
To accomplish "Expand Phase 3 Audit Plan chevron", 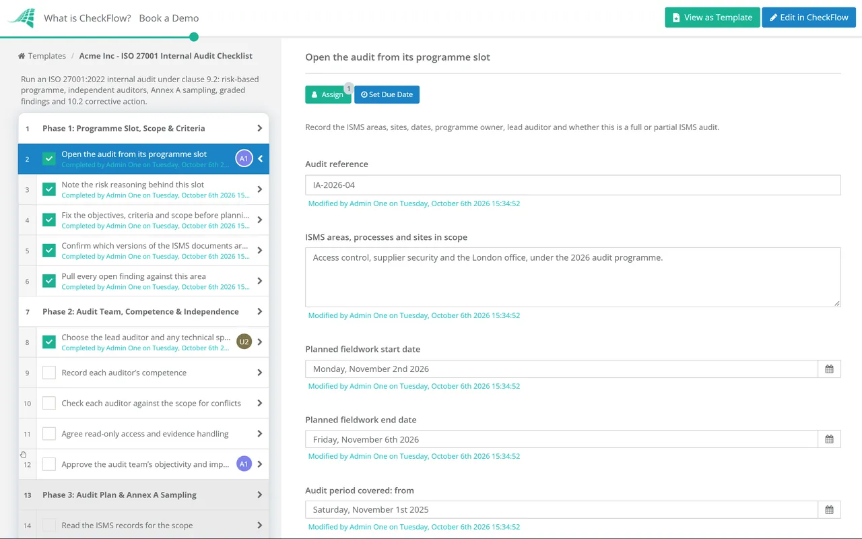I will (x=260, y=495).
